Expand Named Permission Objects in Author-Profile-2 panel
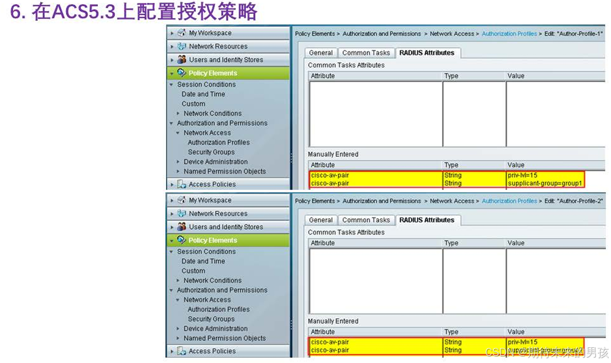 click(178, 339)
